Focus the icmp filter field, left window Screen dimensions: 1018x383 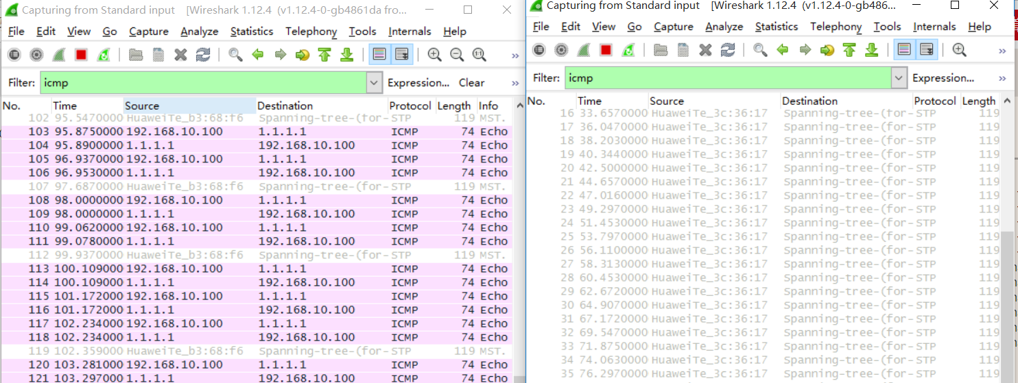(204, 83)
